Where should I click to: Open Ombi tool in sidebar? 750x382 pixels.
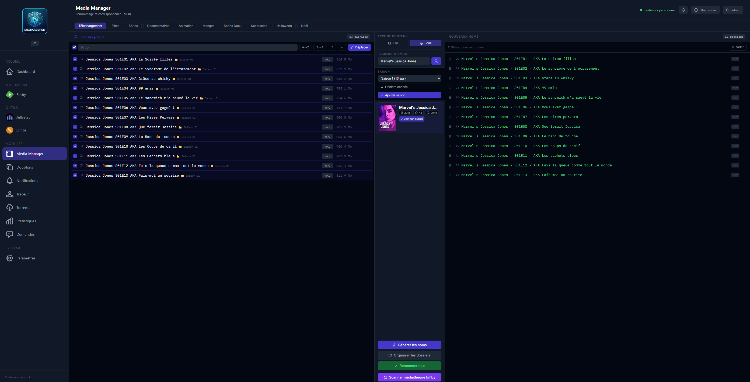click(21, 130)
